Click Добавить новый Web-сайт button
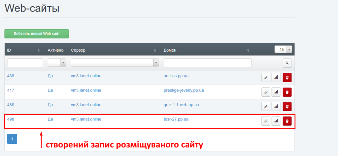Screen dimensions: 338x156 [x=36, y=34]
